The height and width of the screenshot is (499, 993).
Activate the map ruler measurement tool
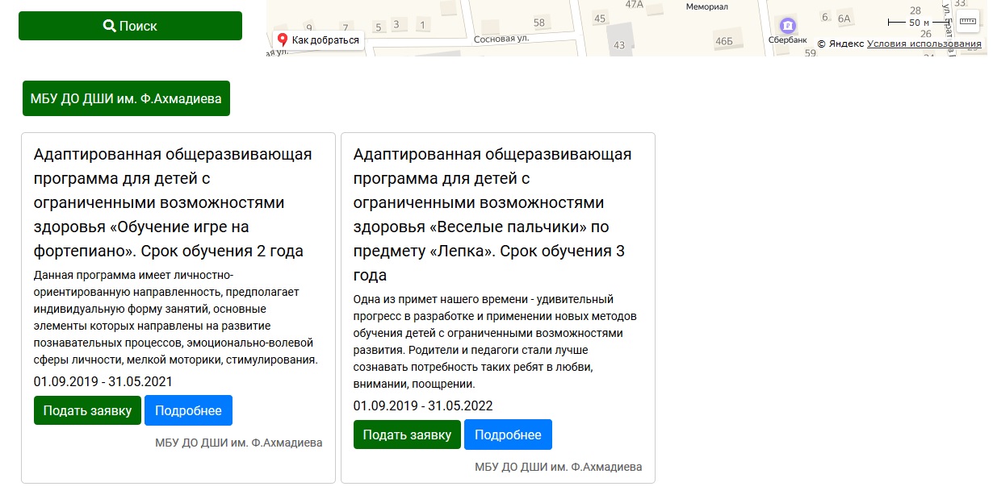[x=967, y=22]
